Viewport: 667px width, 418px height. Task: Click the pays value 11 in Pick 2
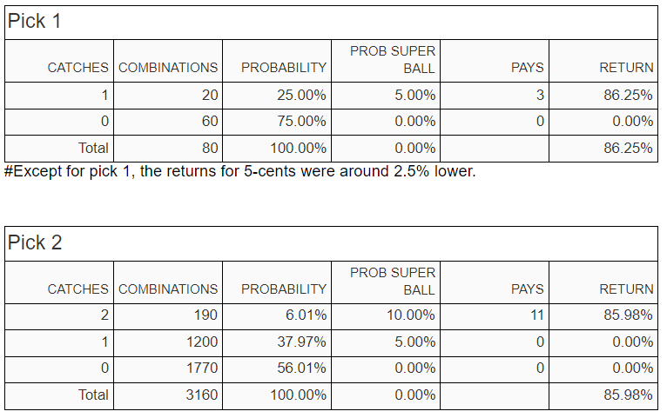point(495,316)
